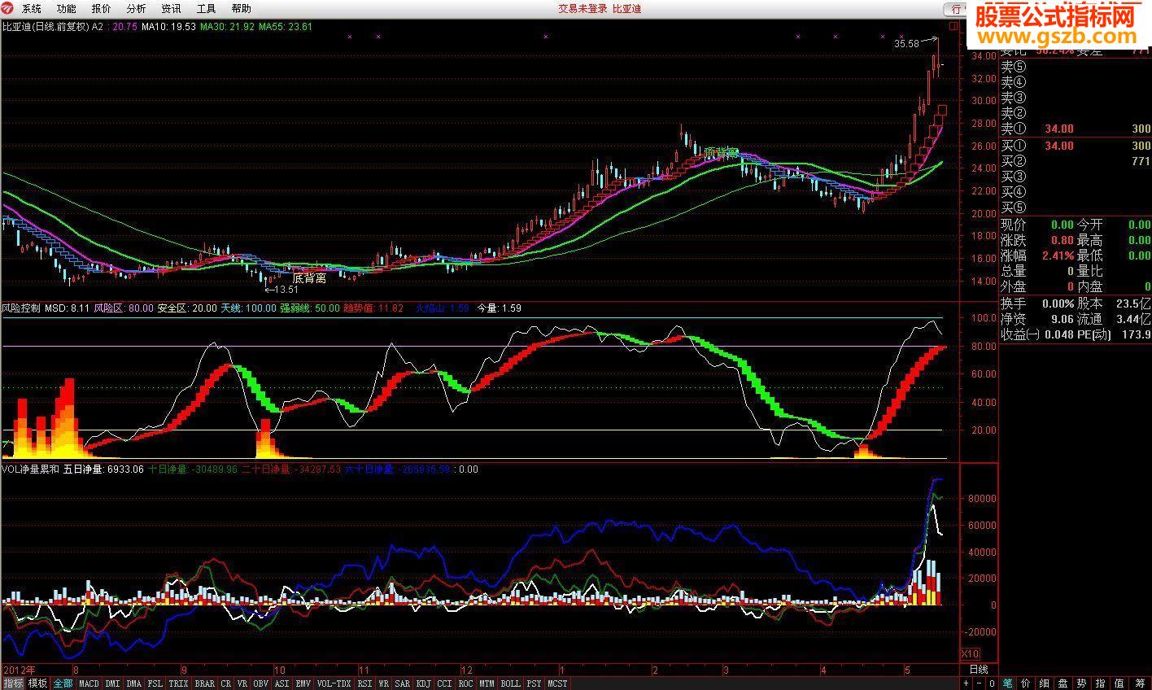This screenshot has width=1152, height=690.
Task: Apply the DMA indicator
Action: [134, 683]
